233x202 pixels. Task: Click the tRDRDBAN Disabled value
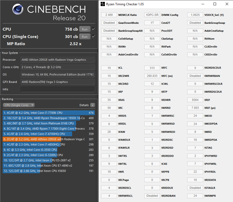pos(152,196)
